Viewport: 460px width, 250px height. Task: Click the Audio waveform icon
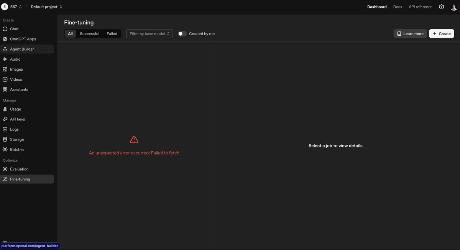tap(5, 59)
